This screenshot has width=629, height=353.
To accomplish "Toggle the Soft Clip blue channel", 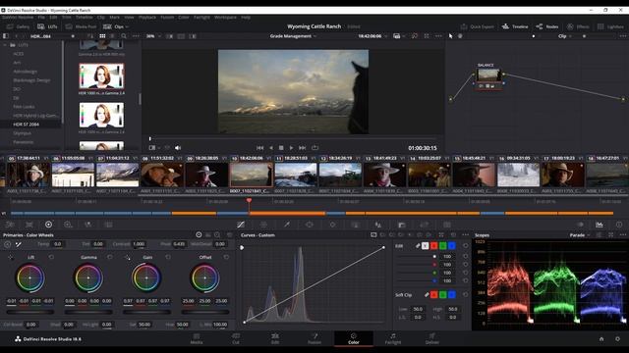I will point(451,295).
